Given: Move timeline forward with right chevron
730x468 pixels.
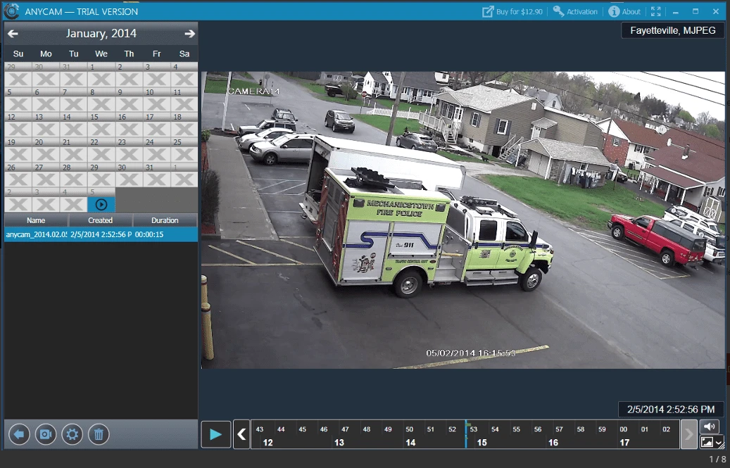Looking at the screenshot, I should [688, 434].
